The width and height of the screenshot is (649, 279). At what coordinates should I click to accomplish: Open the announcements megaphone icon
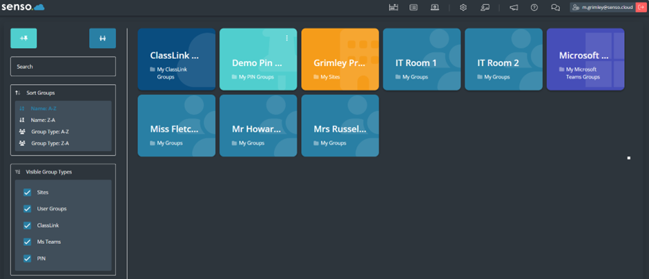514,8
